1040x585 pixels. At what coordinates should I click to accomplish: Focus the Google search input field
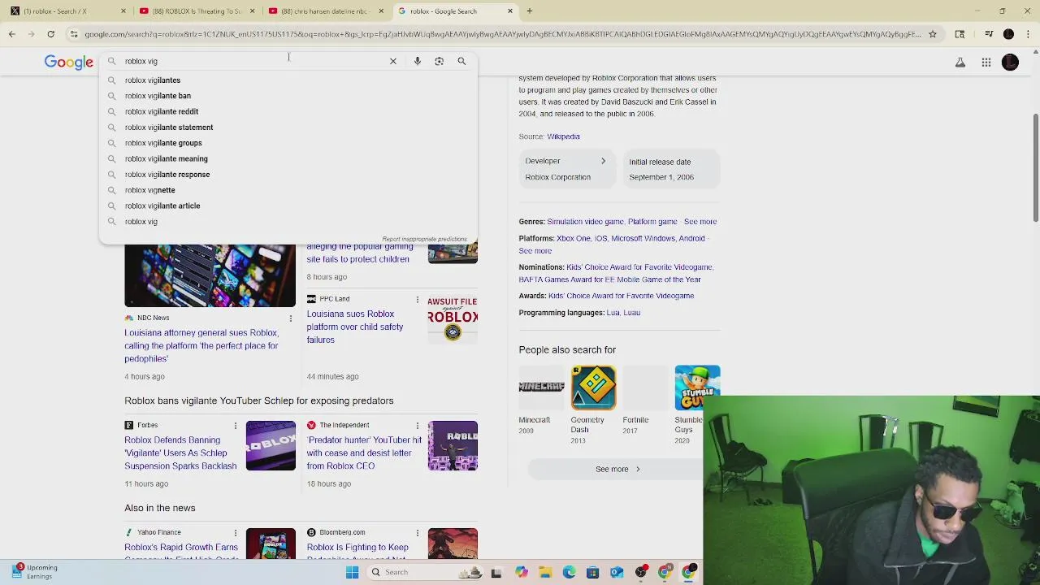pyautogui.click(x=252, y=61)
